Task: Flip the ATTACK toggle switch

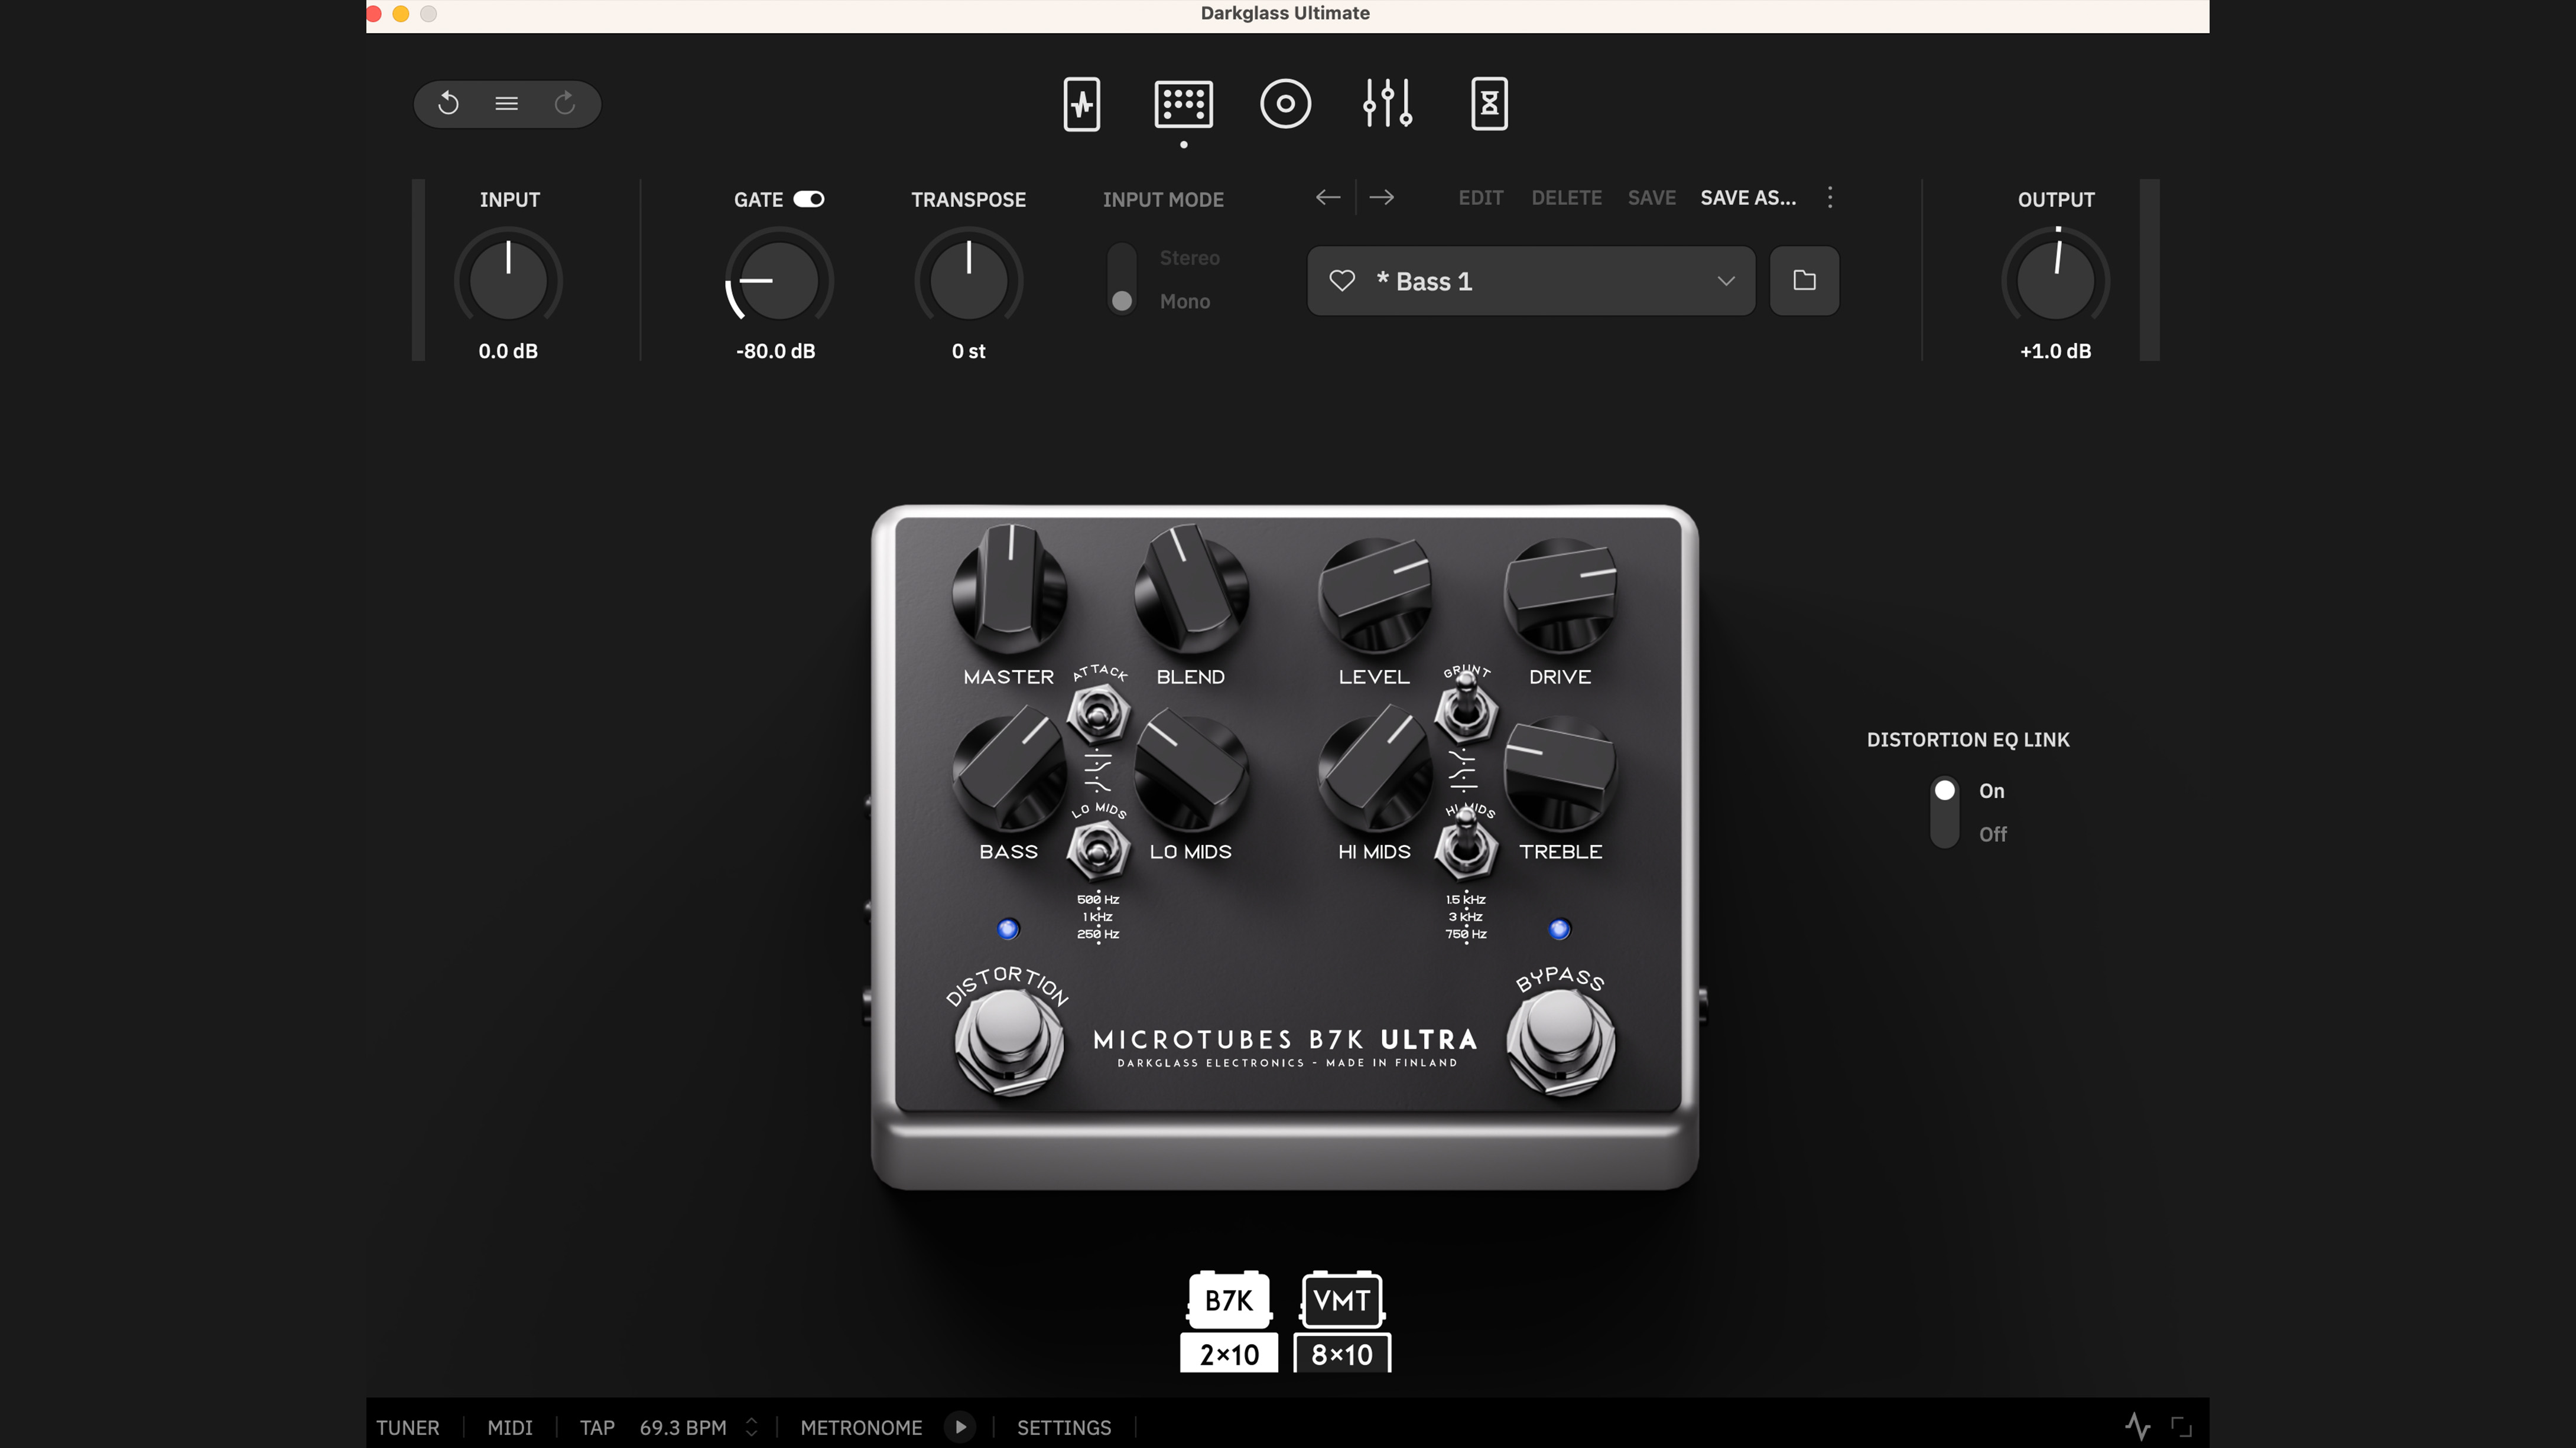Action: pyautogui.click(x=1098, y=715)
